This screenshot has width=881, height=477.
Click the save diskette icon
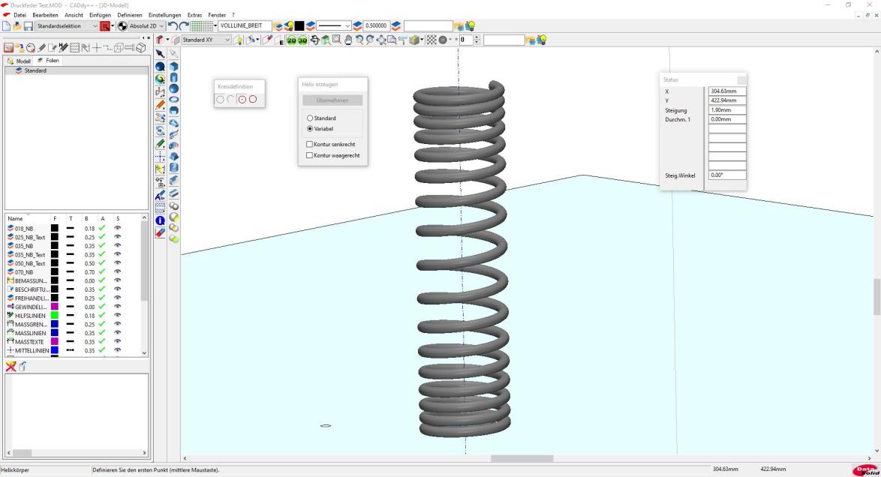click(x=28, y=26)
